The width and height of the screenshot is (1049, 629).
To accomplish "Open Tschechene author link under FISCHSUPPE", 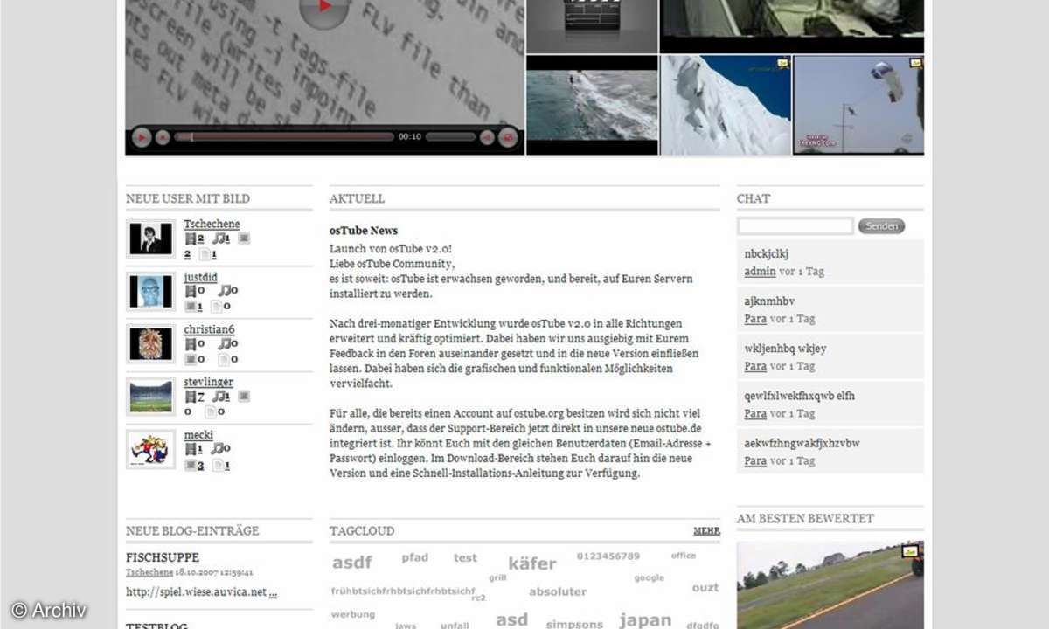I will point(149,573).
